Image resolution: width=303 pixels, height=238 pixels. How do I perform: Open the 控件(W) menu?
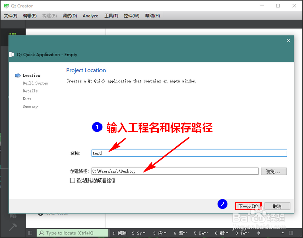132,16
